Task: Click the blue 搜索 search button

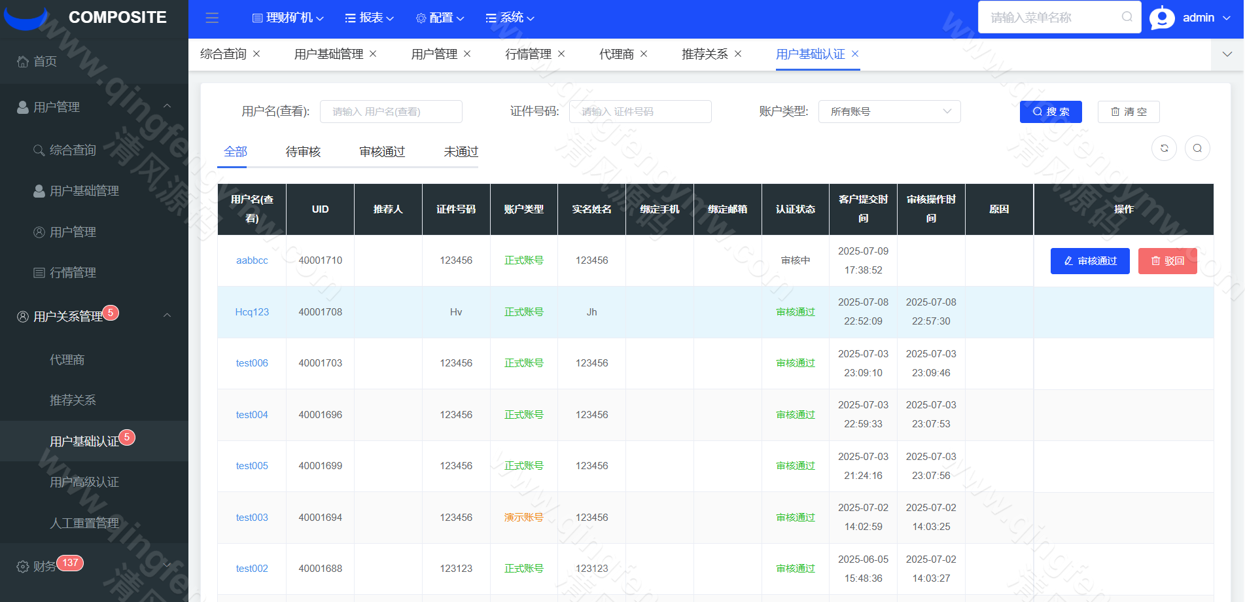Action: [x=1050, y=111]
